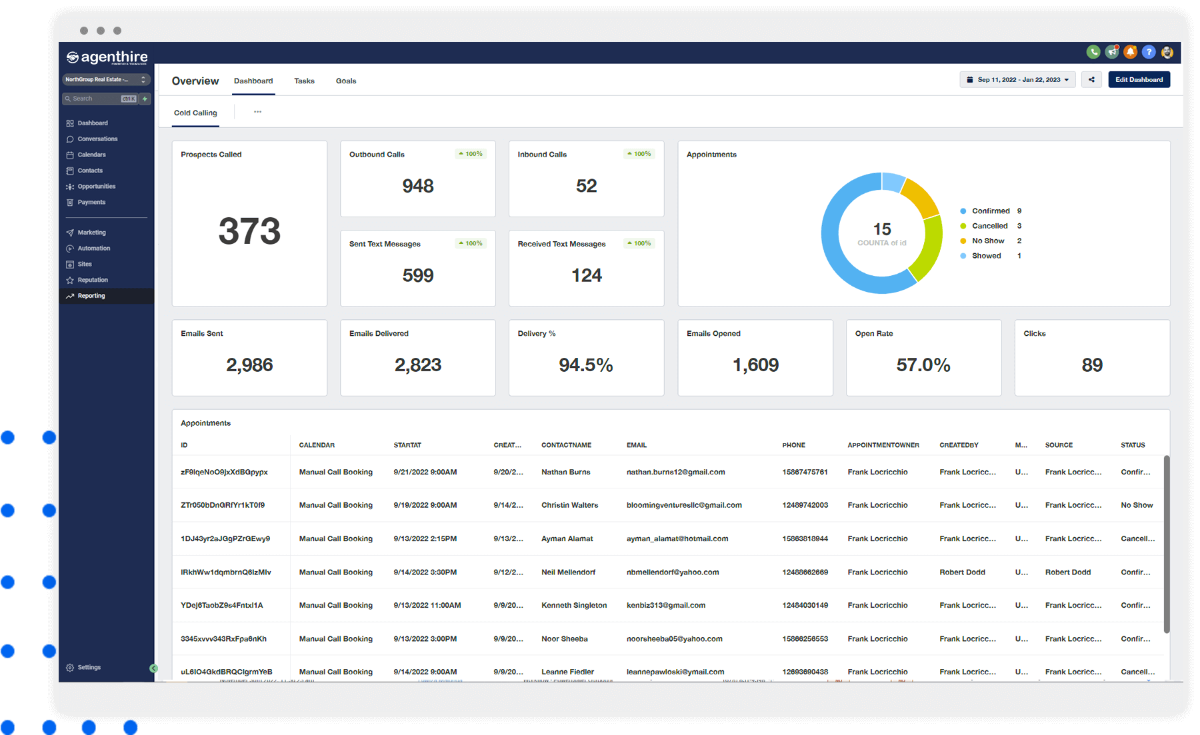Click the blue question mark help icon
Viewport: 1200px width, 735px height.
click(x=1149, y=52)
